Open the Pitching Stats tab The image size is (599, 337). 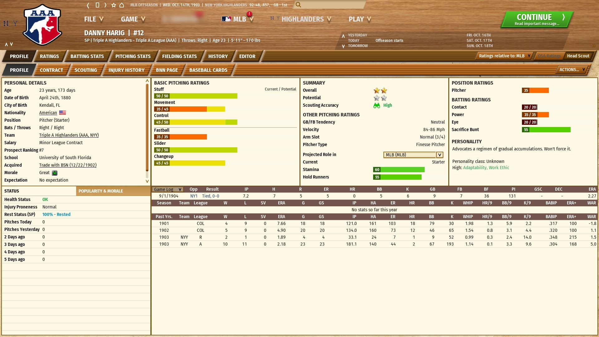[133, 56]
